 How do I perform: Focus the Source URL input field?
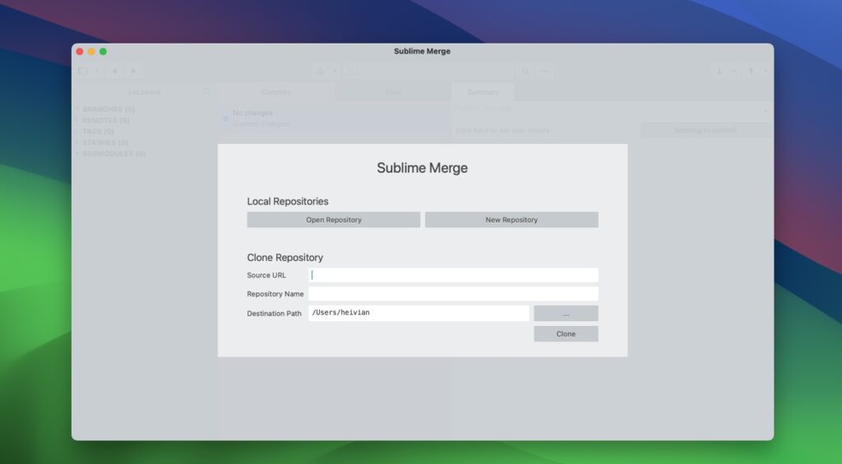point(453,275)
